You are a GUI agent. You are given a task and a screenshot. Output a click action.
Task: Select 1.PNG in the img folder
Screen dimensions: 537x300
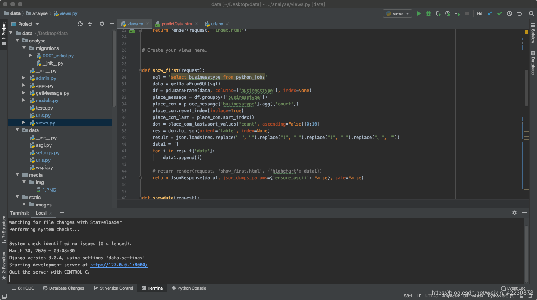pyautogui.click(x=49, y=190)
